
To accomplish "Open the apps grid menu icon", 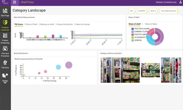I will [x=15, y=2].
